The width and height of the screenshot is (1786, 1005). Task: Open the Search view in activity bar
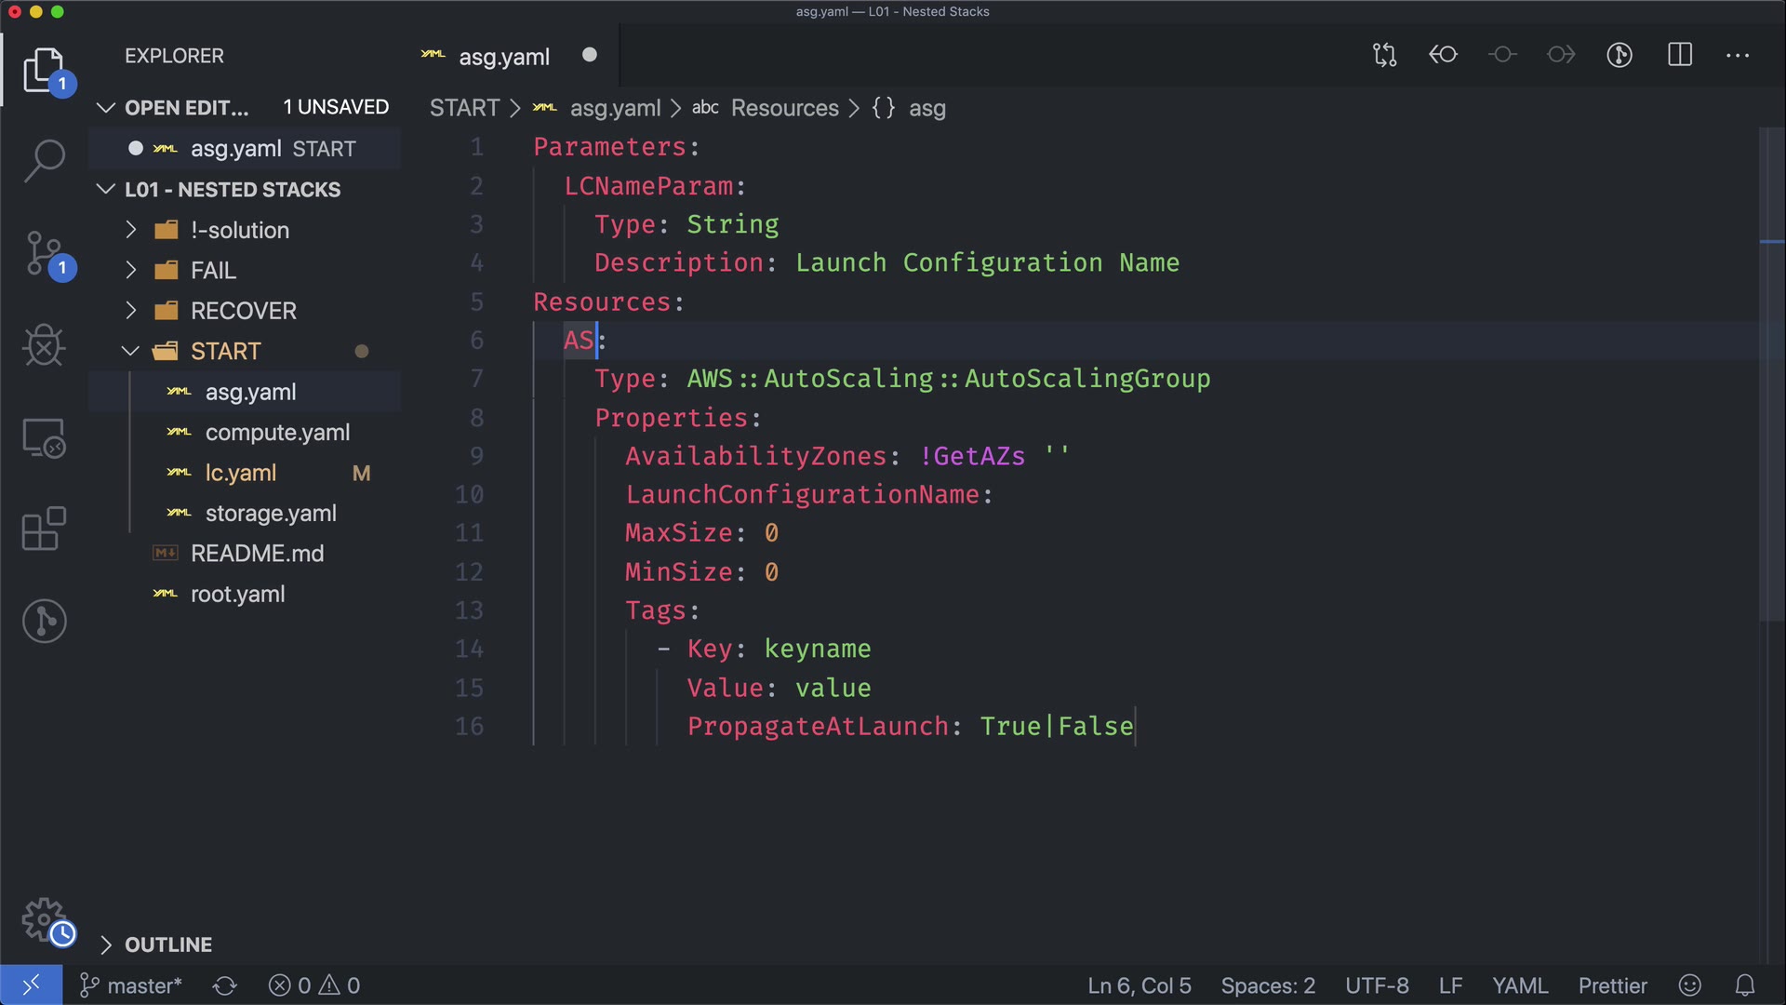[x=44, y=161]
